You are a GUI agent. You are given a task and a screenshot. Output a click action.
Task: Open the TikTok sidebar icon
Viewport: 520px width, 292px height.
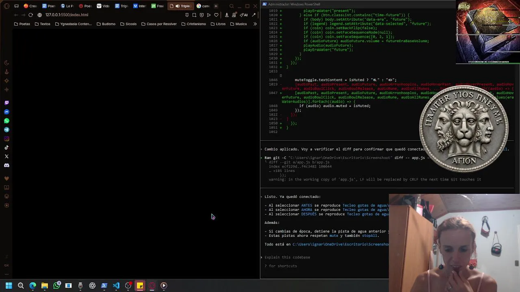click(6, 148)
